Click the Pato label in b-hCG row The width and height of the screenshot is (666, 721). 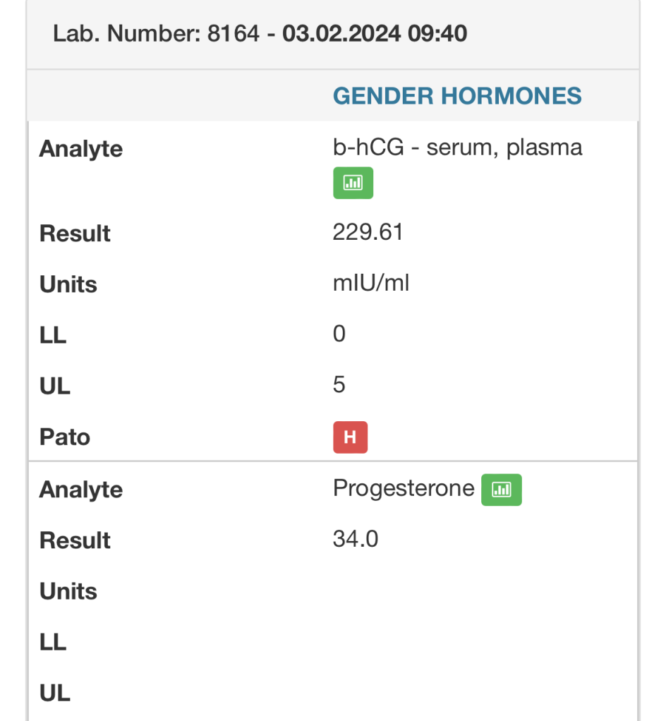tap(65, 437)
